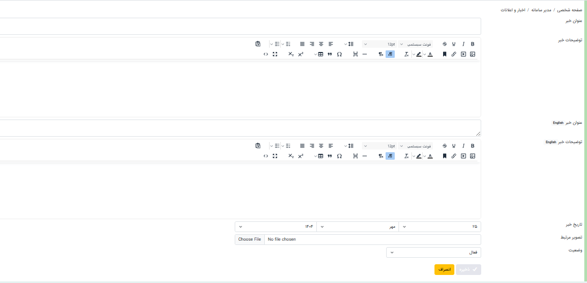This screenshot has width=587, height=283.
Task: Insert media video icon in English editor
Action: (463, 156)
